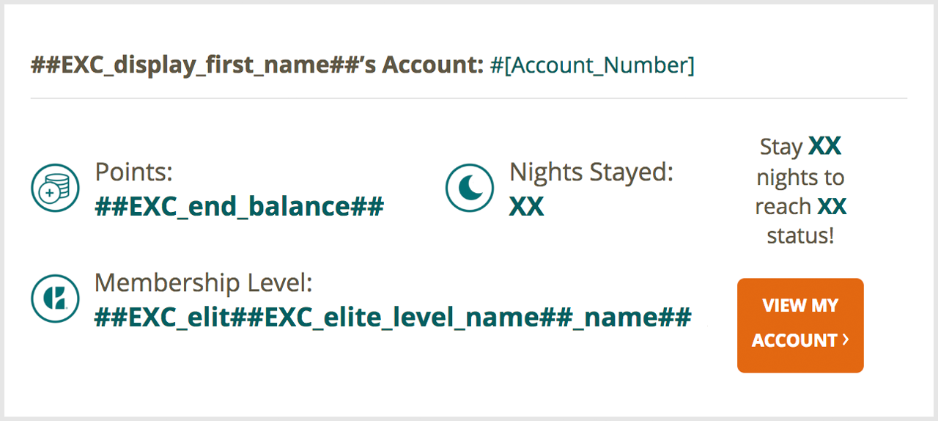Click the XX after "reach"

[832, 207]
